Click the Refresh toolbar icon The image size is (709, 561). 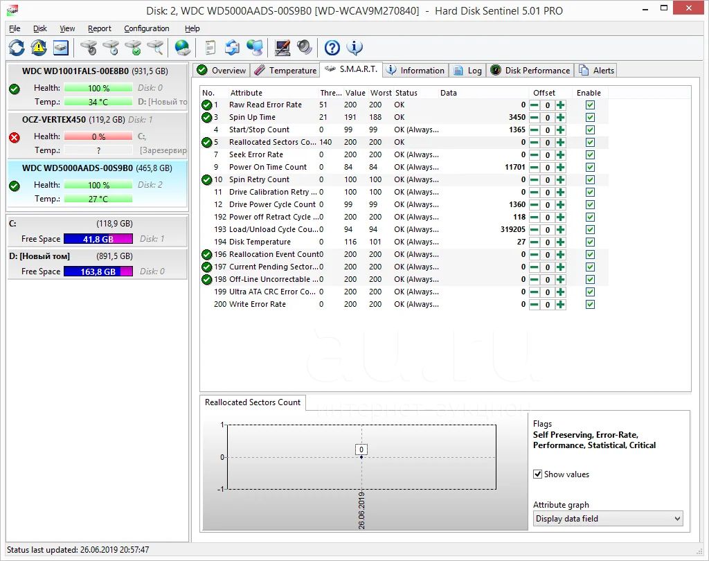(17, 48)
